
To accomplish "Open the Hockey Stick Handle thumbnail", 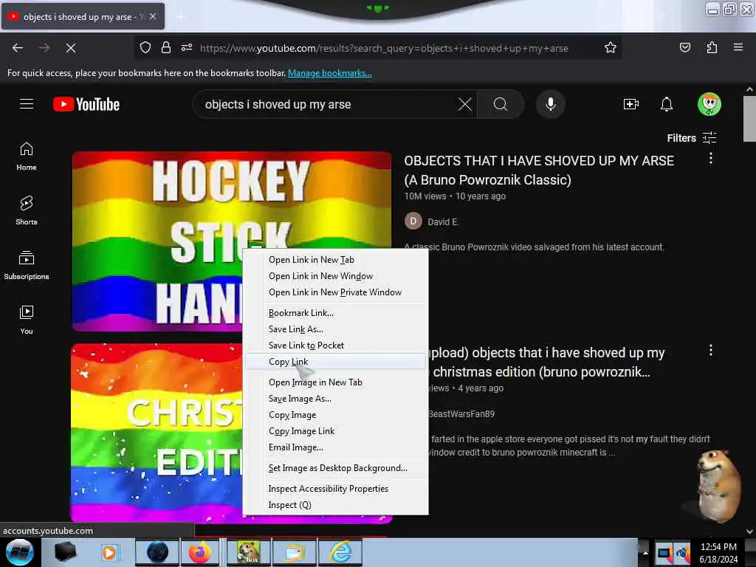I will point(157,241).
